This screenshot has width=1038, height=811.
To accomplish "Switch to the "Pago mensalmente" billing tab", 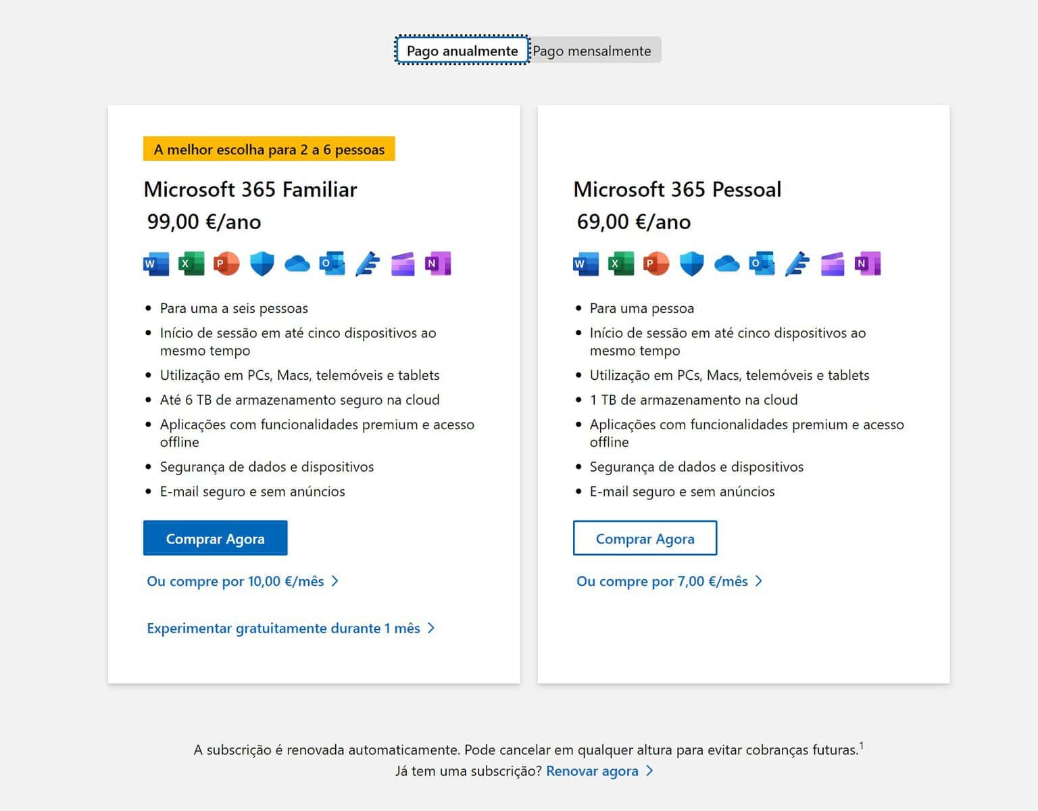I will [x=592, y=51].
